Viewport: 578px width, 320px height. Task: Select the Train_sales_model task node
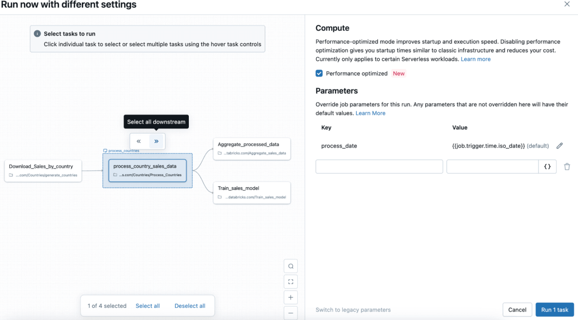click(x=252, y=192)
